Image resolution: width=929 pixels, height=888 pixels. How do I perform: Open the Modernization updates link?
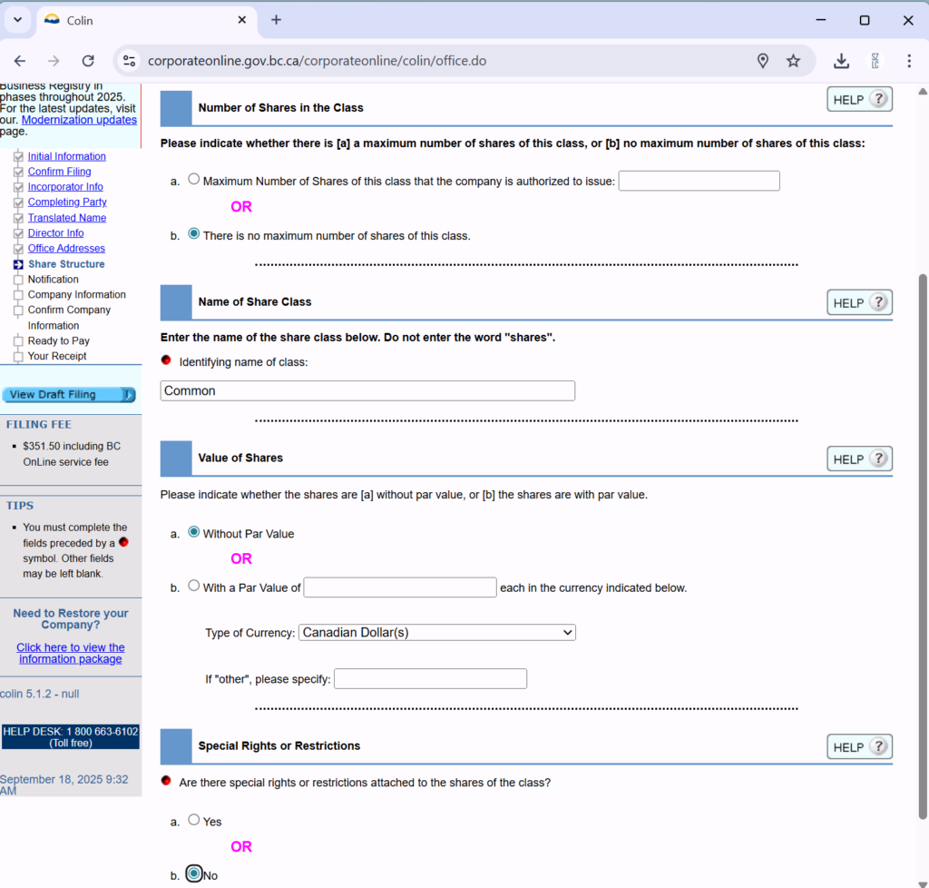(x=79, y=120)
